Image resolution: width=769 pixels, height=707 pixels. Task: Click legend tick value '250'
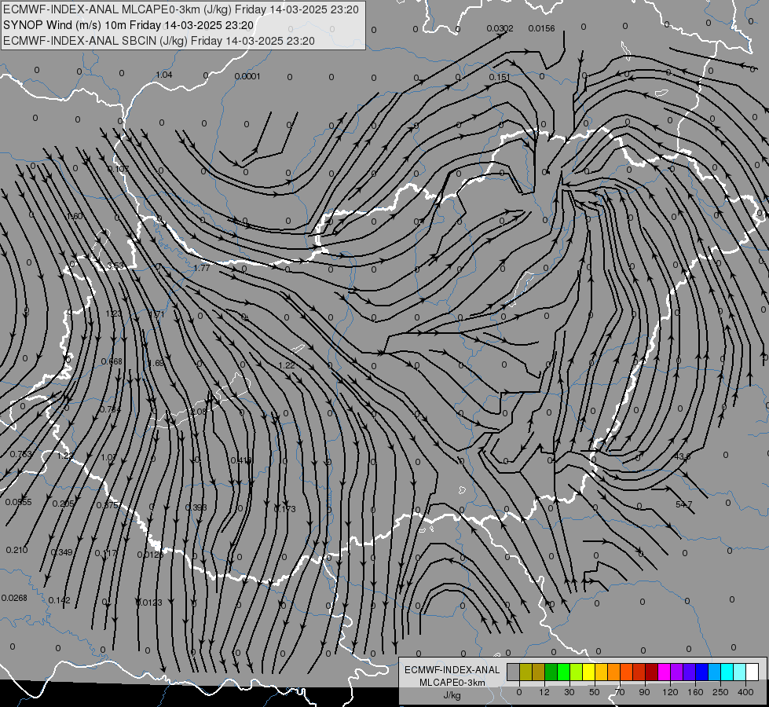click(720, 692)
